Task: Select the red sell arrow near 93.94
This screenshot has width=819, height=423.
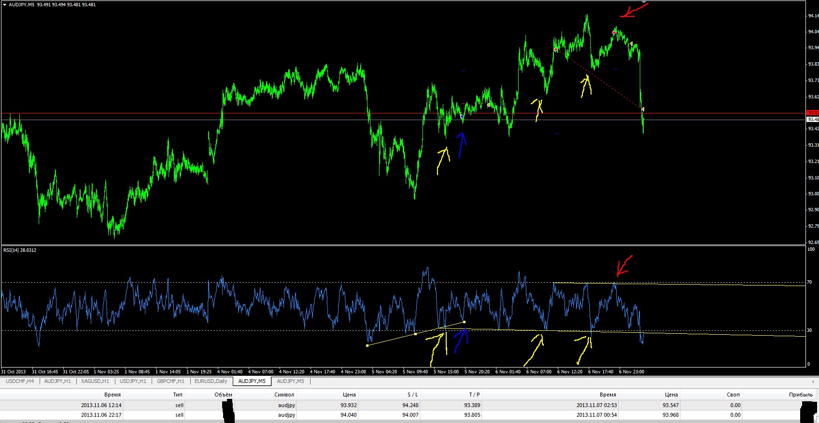Action: tap(556, 50)
